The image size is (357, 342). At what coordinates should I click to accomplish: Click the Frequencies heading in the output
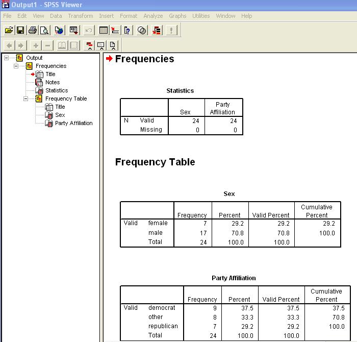pyautogui.click(x=144, y=59)
